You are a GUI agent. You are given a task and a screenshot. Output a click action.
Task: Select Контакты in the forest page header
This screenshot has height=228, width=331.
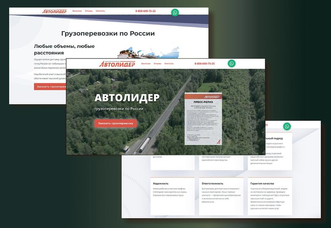tap(169, 64)
